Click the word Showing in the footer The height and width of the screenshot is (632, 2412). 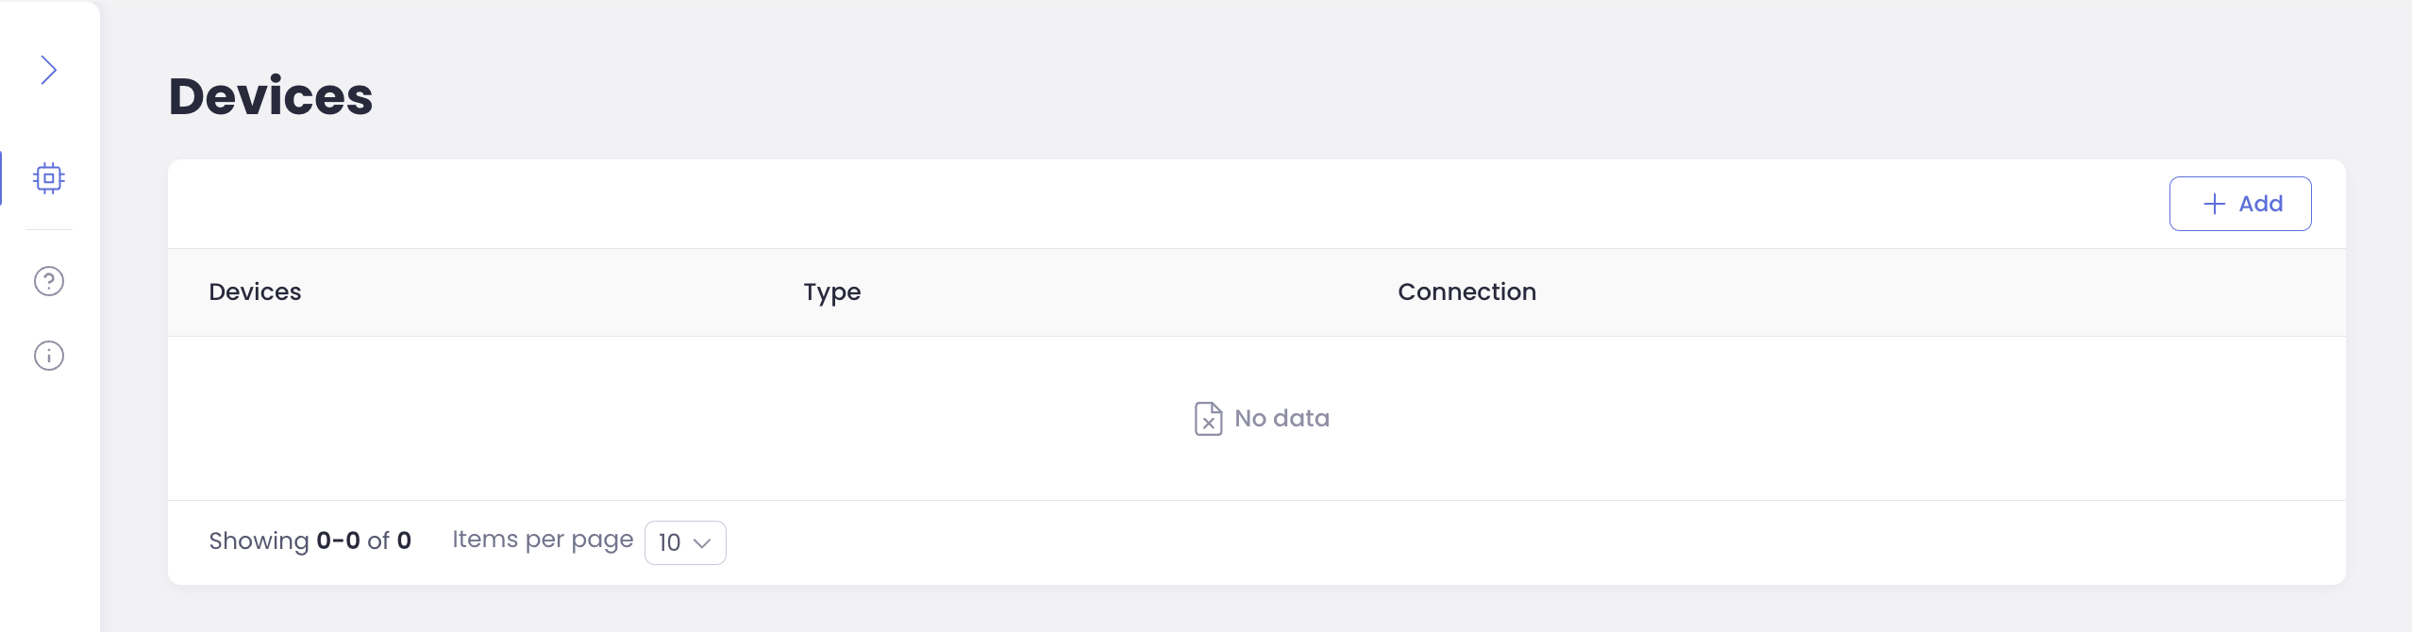coord(259,541)
